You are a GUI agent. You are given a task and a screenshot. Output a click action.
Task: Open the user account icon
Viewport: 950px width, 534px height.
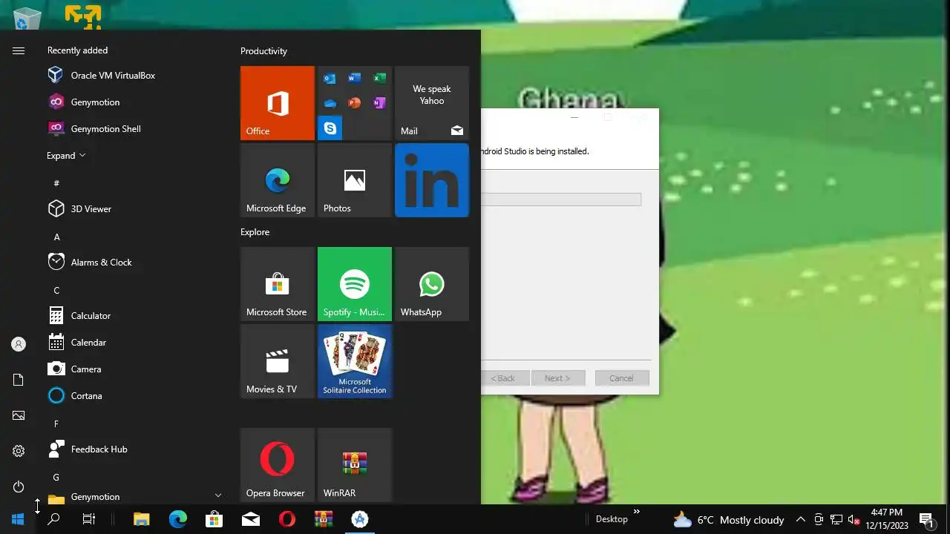pyautogui.click(x=19, y=344)
